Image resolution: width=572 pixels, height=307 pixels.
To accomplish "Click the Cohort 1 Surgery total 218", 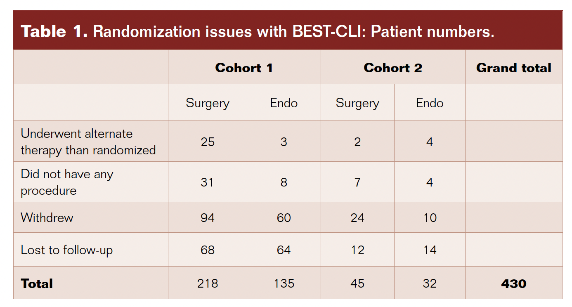I will [208, 283].
